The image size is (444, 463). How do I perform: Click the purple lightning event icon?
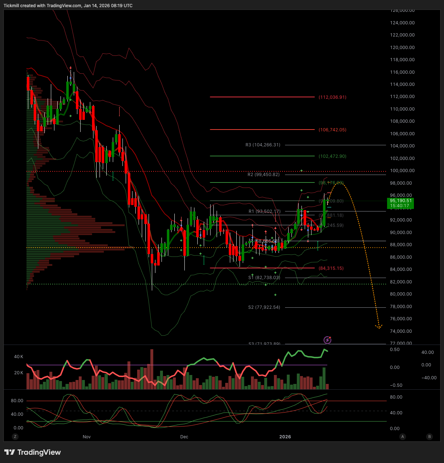(327, 340)
